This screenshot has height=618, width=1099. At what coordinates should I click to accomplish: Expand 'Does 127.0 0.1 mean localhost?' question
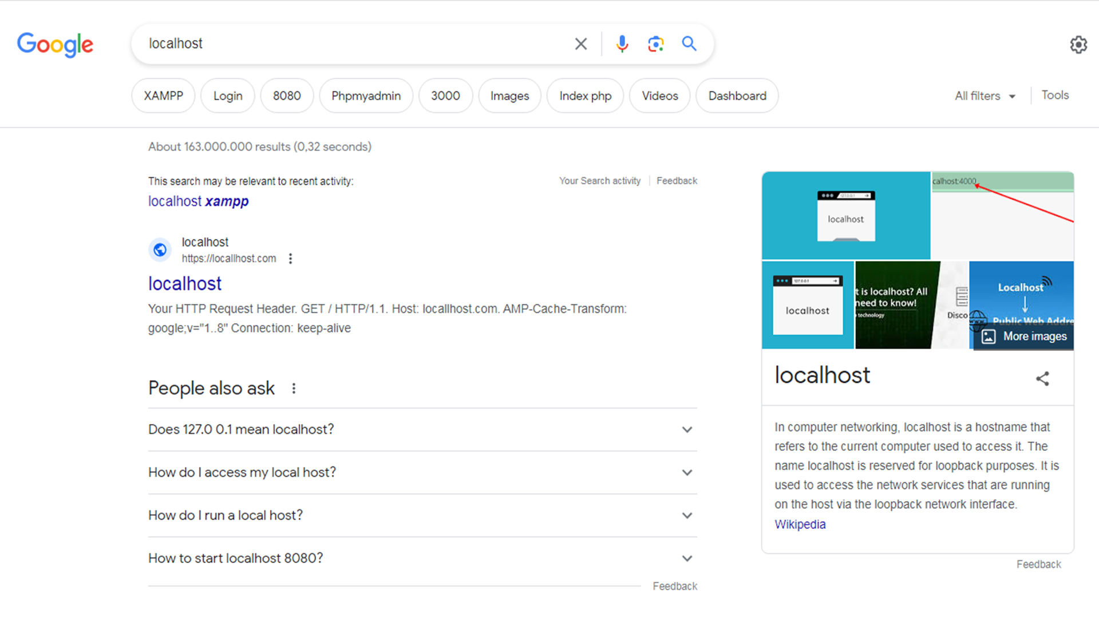(x=422, y=430)
